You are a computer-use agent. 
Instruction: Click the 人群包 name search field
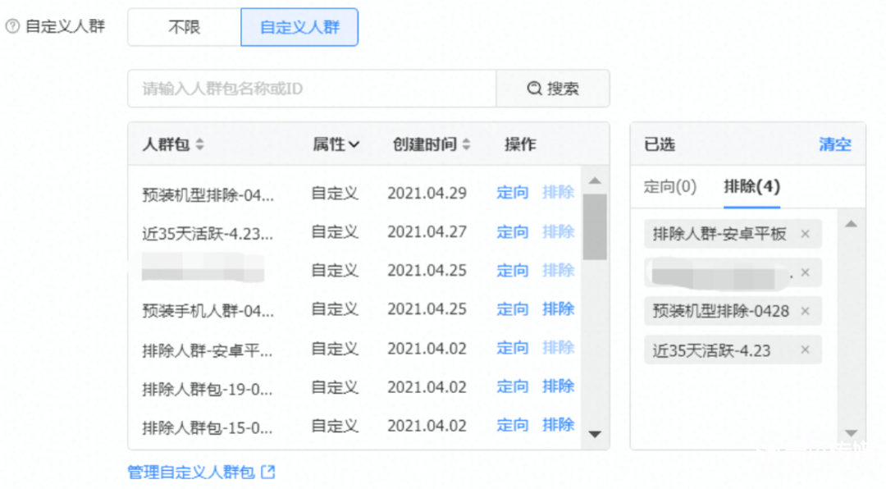(312, 89)
